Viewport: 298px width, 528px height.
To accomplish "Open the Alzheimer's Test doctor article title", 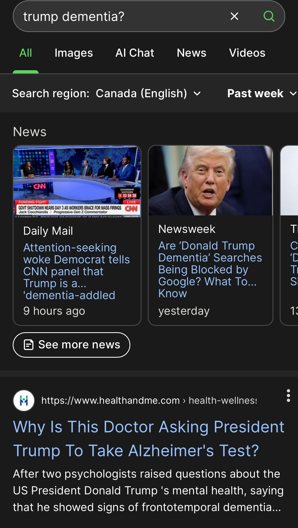I will pyautogui.click(x=148, y=438).
